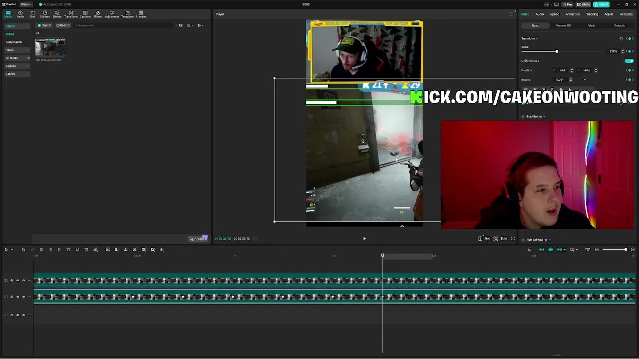Viewport: 639px width, 359px height.
Task: Open the AI avatar panel
Action: pos(141,14)
